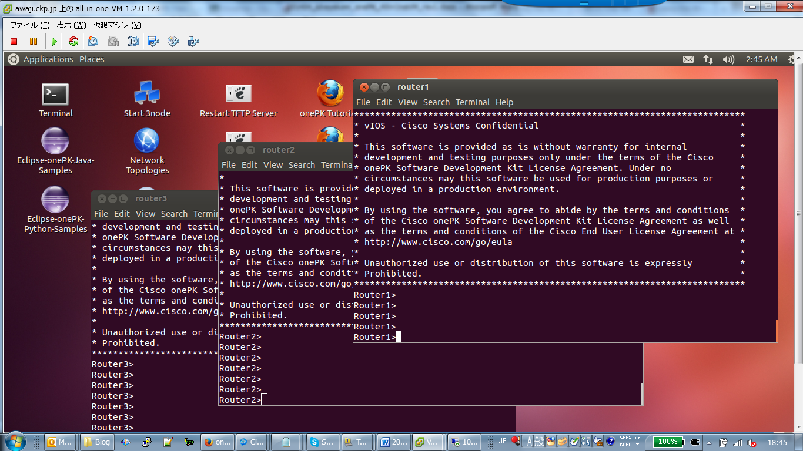Click the CD/DVD drive connect icon
This screenshot has width=803, height=451.
point(173,41)
